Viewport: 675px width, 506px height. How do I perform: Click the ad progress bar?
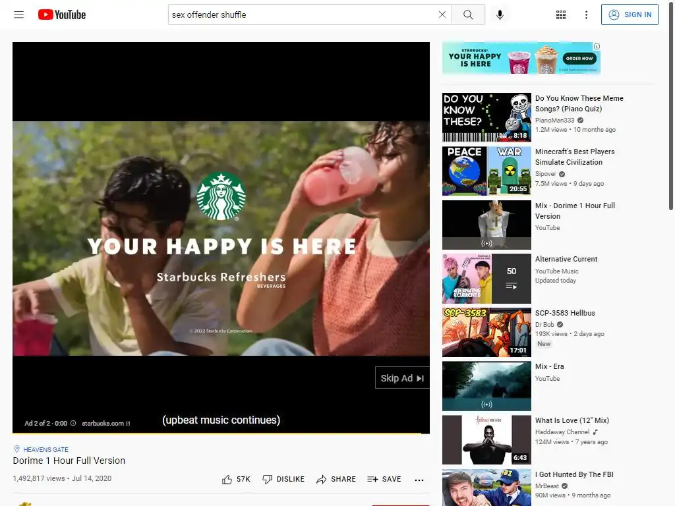(x=221, y=433)
